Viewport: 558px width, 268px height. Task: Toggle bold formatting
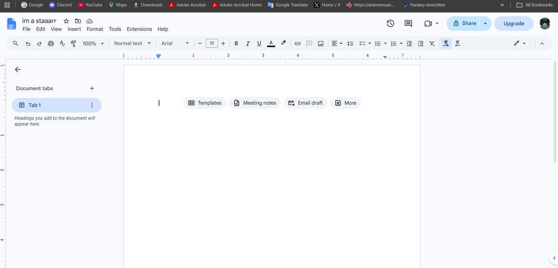(236, 43)
